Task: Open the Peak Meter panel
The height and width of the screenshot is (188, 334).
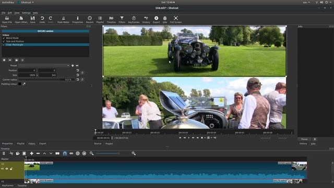Action: click(63, 20)
